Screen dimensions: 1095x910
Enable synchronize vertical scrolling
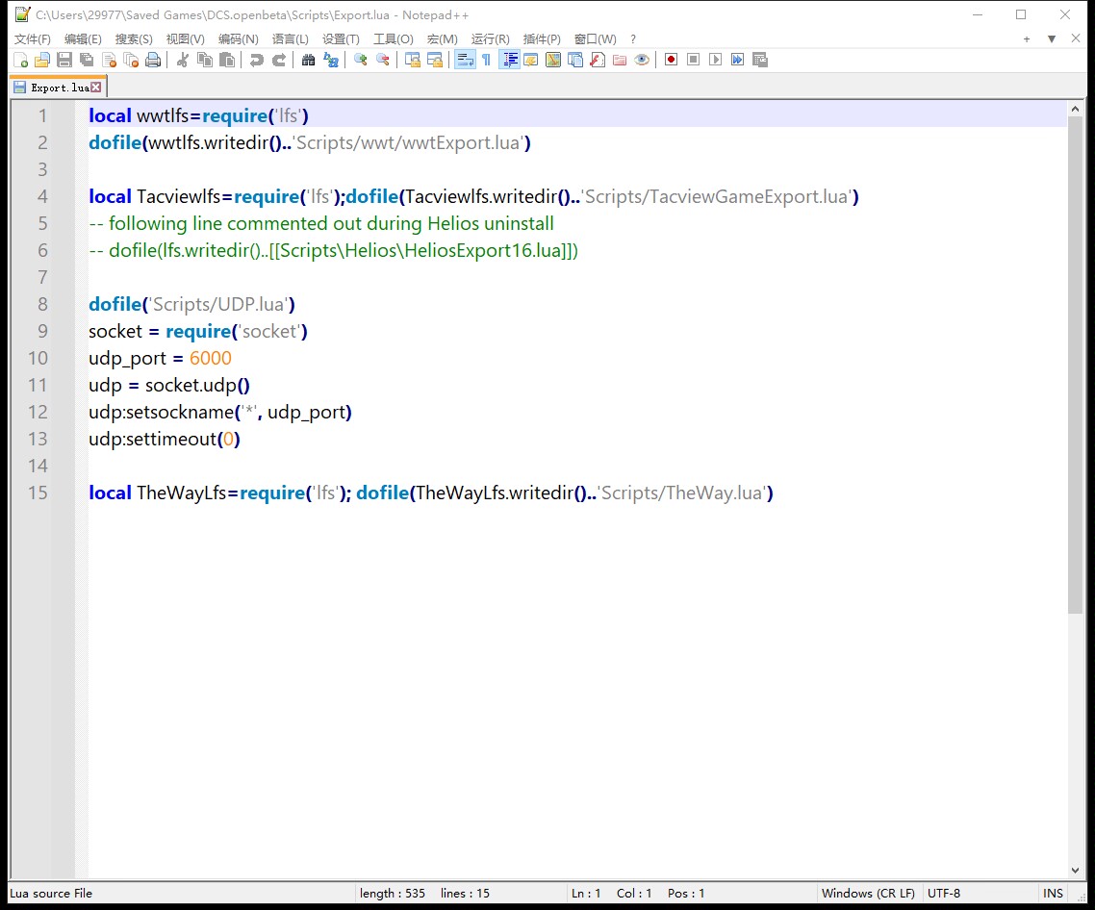click(x=412, y=60)
